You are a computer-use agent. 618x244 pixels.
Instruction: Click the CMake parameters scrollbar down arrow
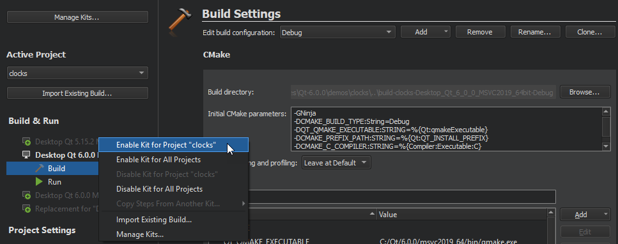[x=606, y=146]
